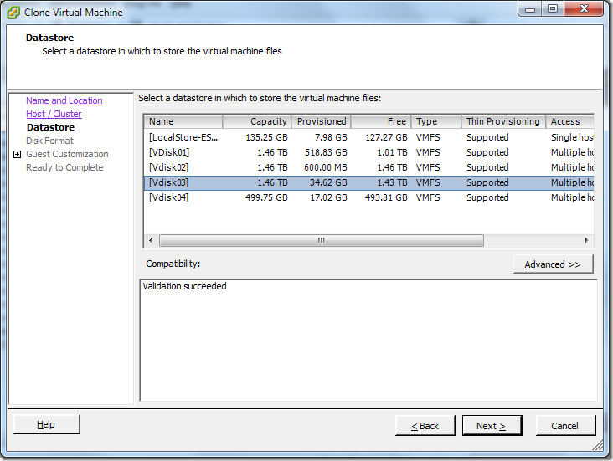Viewport: 613px width, 461px height.
Task: Click the 34.62 GB provisioned value
Action: point(328,182)
